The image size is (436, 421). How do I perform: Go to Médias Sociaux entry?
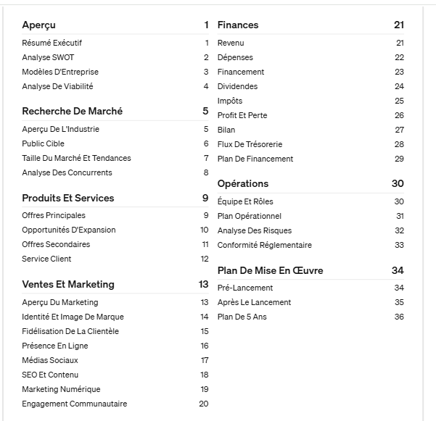click(115, 360)
